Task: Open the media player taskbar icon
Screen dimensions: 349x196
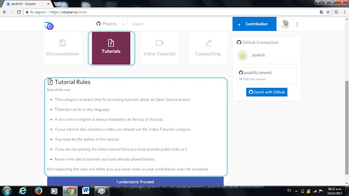Action: pos(54,191)
